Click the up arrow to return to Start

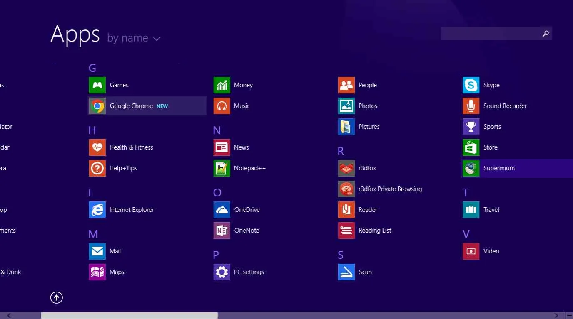[x=57, y=297]
